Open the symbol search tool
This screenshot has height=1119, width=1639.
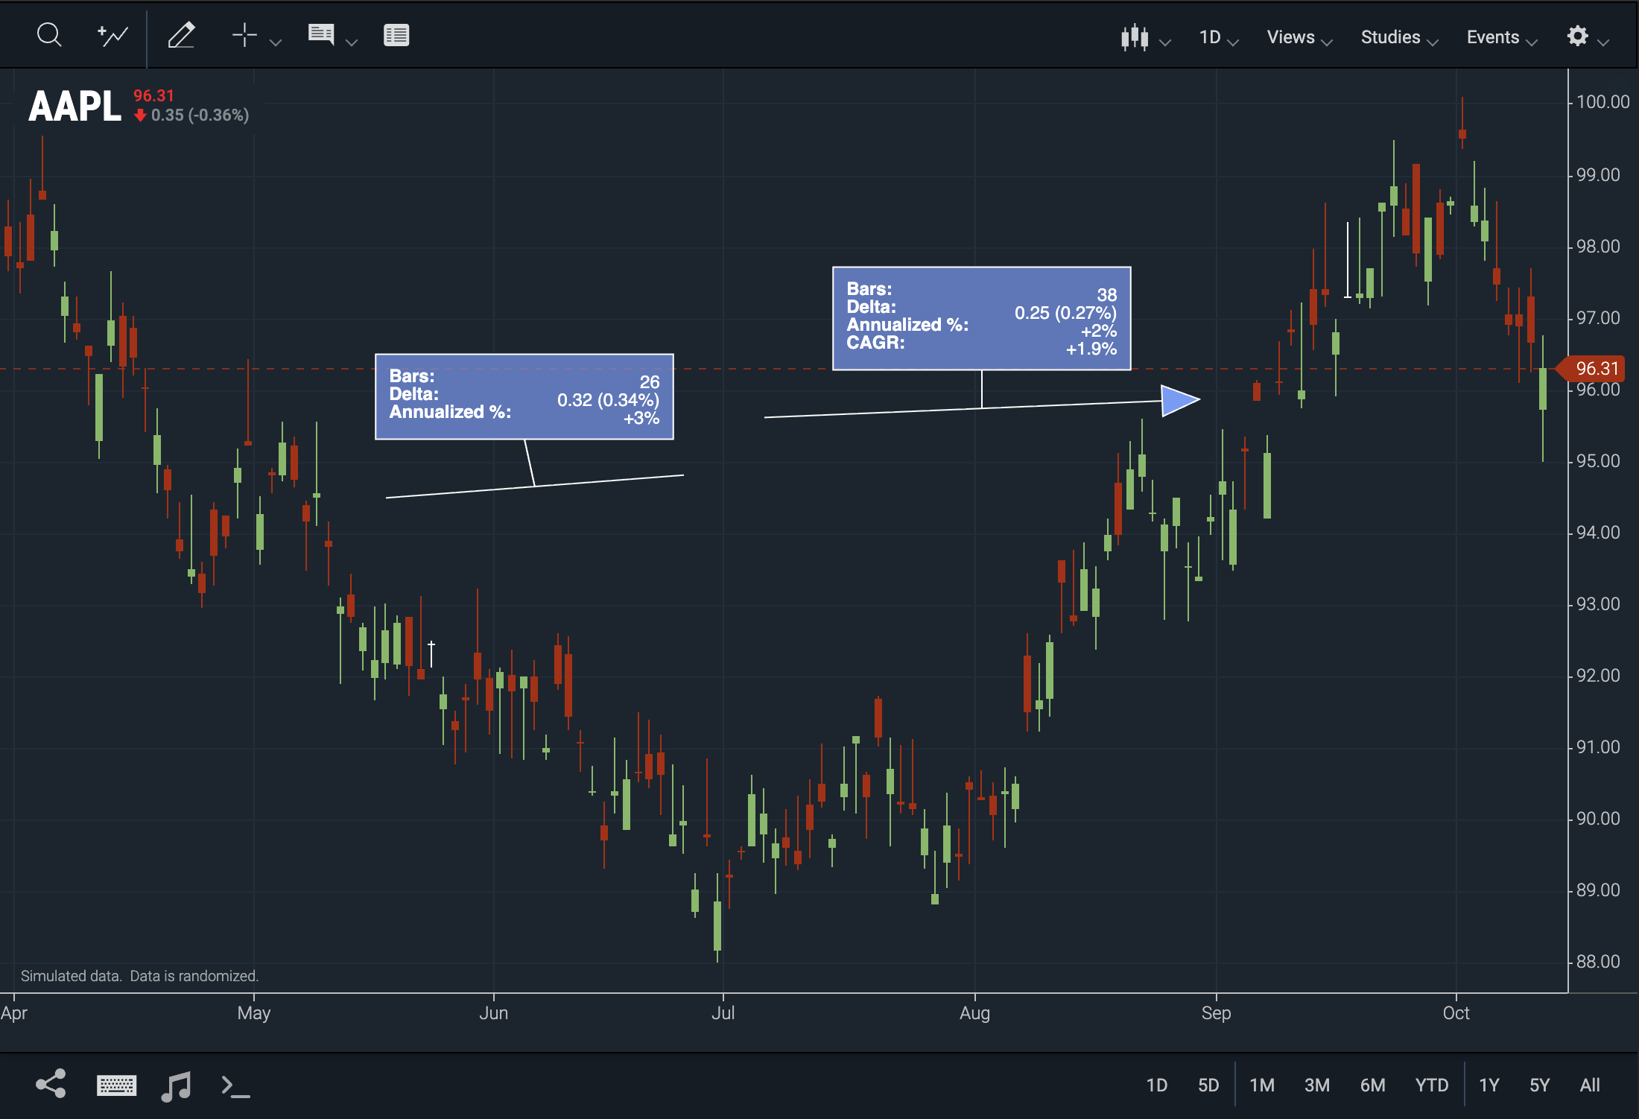point(49,35)
